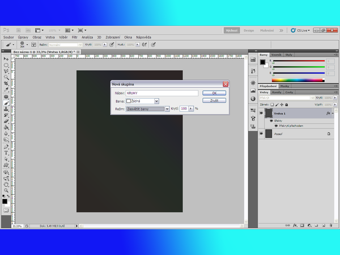
Task: Select the Pen tool
Action: point(6,147)
